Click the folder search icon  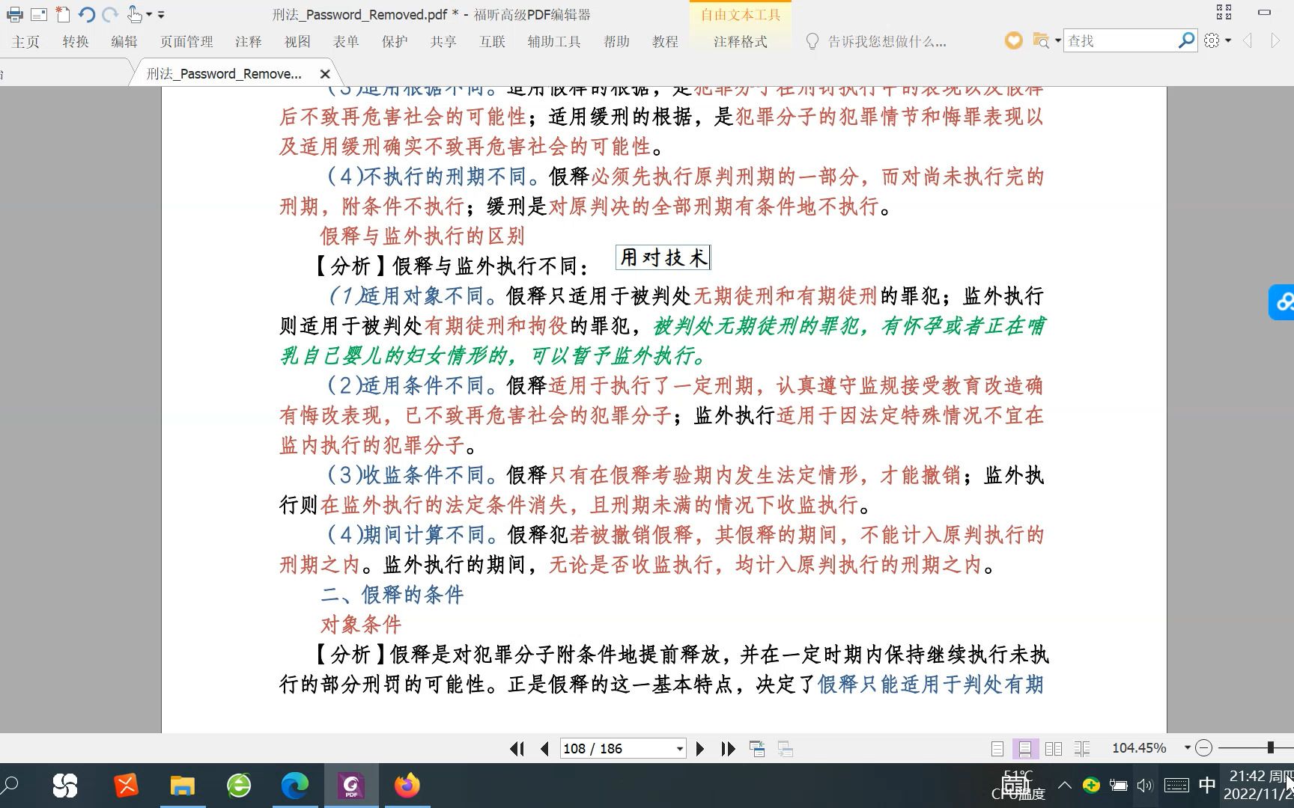(1040, 41)
